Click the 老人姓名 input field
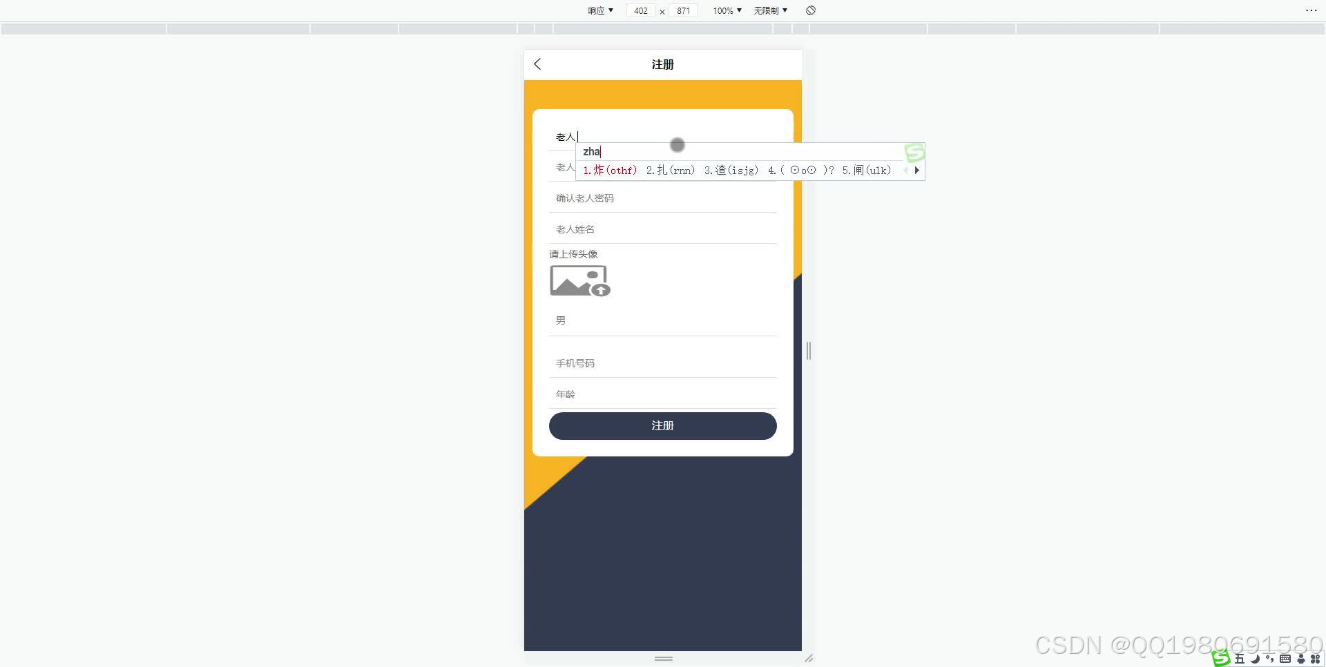 tap(663, 229)
